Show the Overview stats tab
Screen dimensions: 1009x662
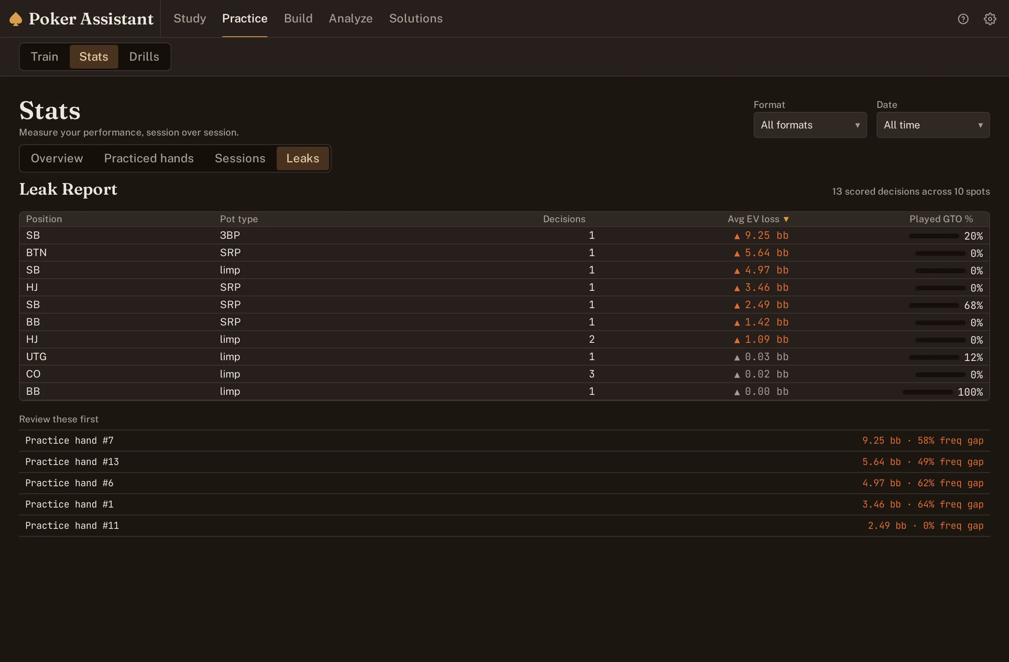click(x=57, y=158)
